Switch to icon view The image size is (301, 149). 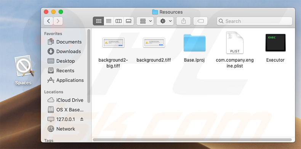point(98,21)
